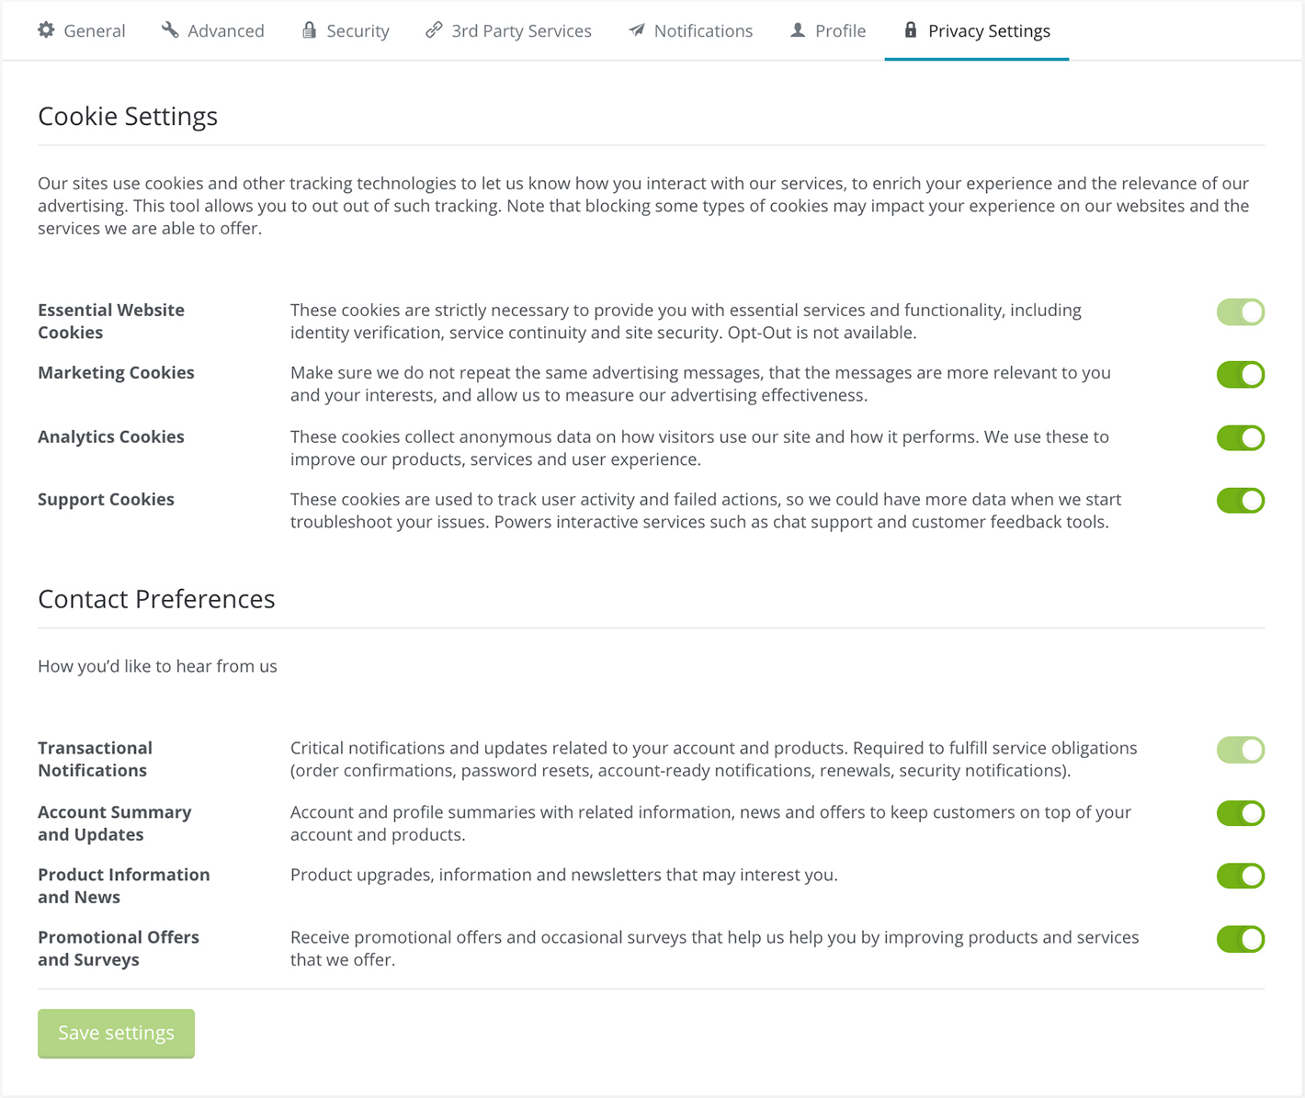Turn off Analytics Cookies switch
Screen dimensions: 1305x1098
(x=1240, y=438)
